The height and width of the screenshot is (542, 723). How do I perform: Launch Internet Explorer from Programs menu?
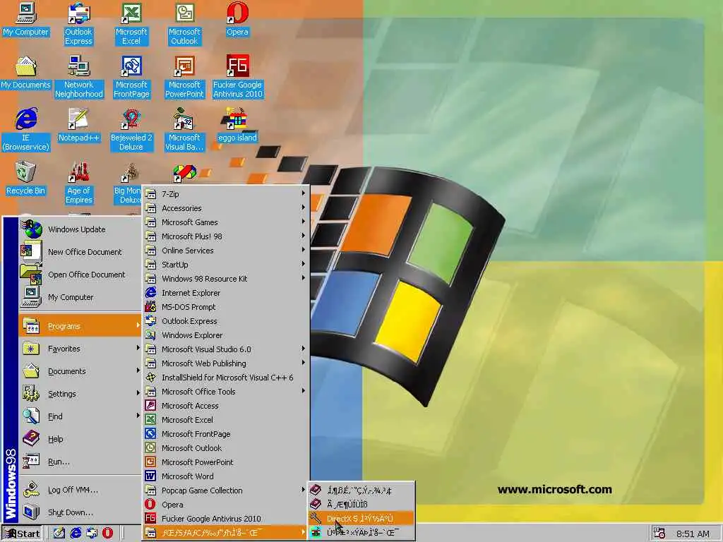pos(226,293)
